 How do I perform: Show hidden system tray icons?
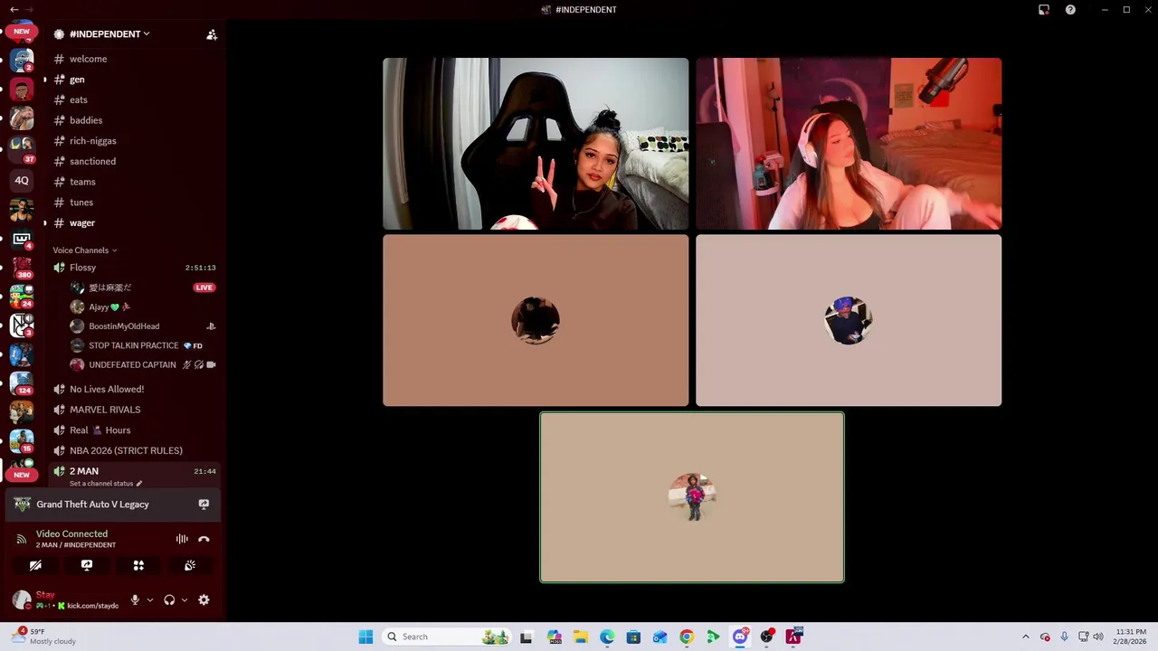click(1025, 637)
